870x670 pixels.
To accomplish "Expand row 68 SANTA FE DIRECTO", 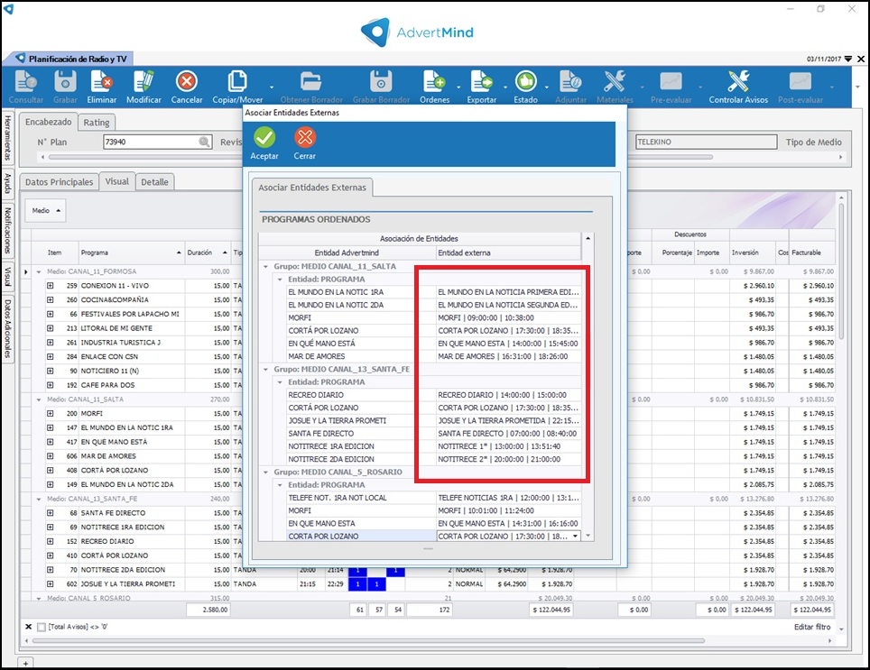I will point(50,512).
